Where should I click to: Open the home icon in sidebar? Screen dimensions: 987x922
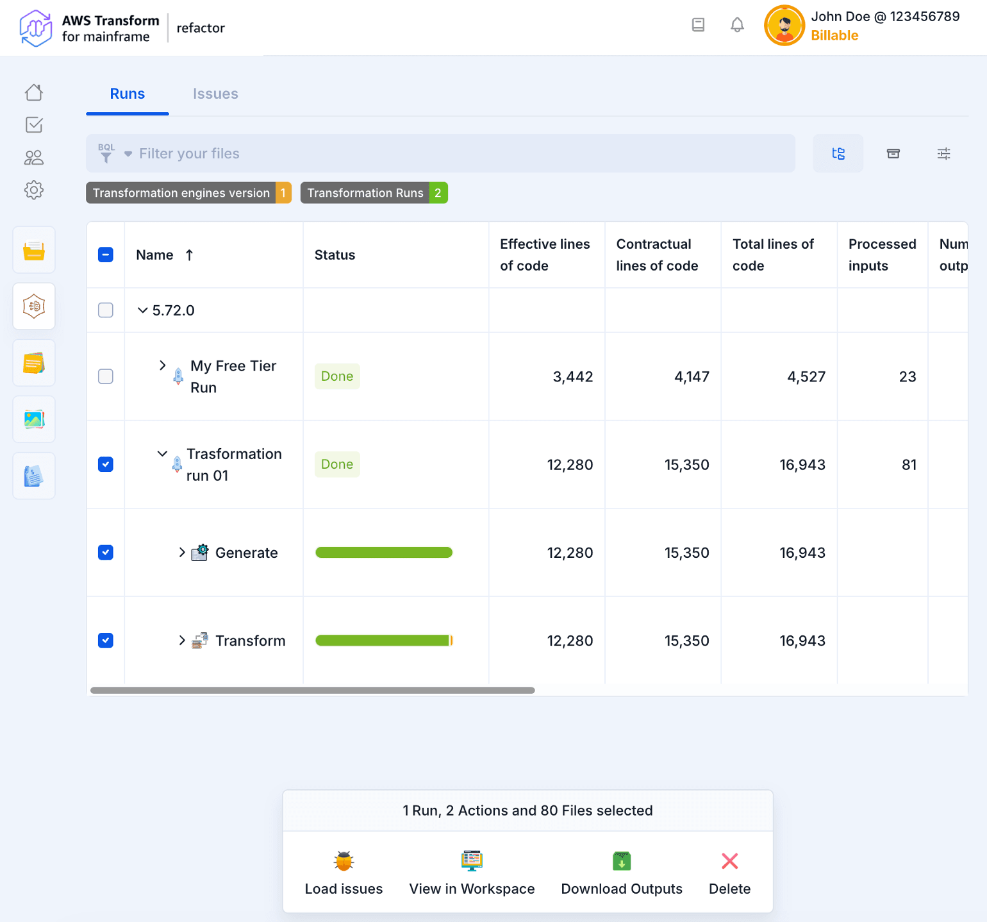[x=34, y=92]
